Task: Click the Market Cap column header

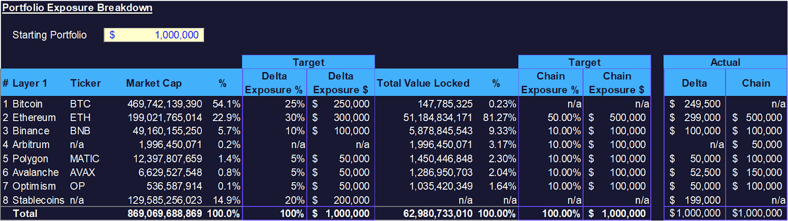Action: pos(154,83)
